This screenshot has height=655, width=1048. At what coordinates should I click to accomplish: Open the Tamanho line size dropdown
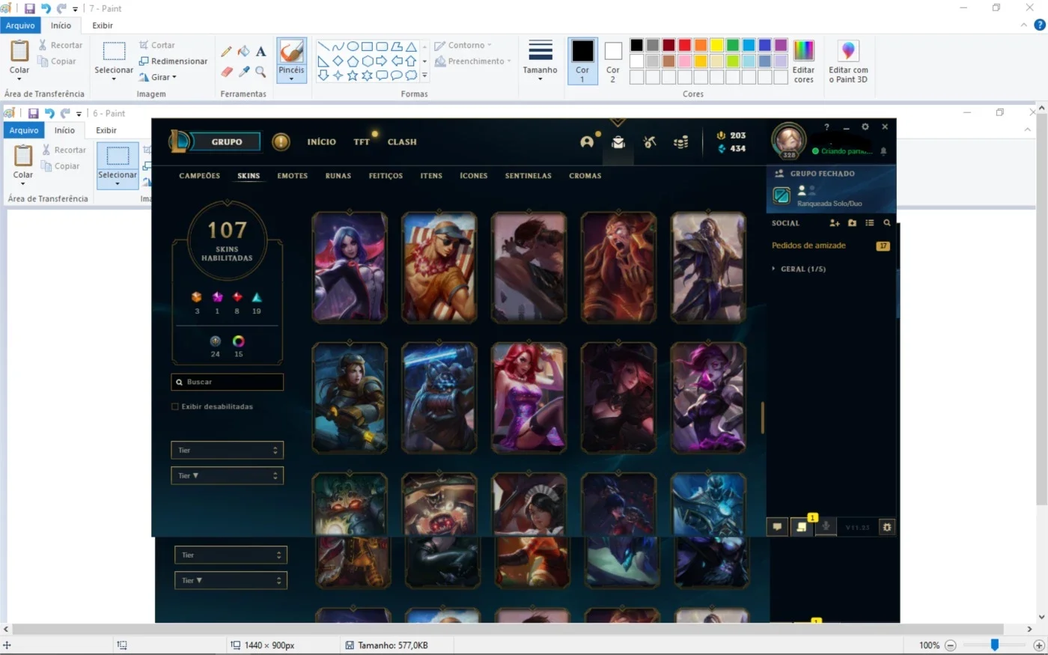pyautogui.click(x=540, y=61)
